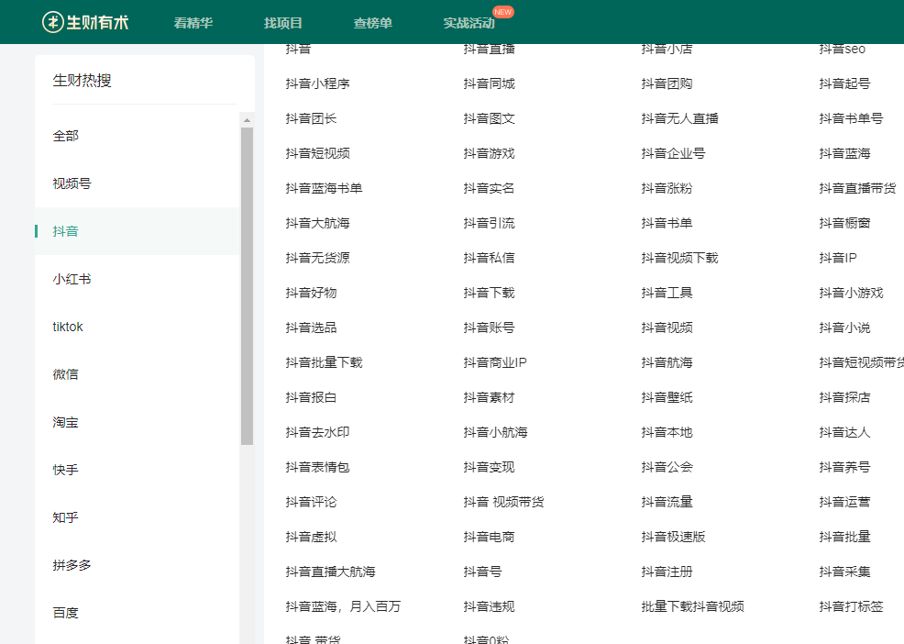Open the 批量下载抖音视频 keyword link
Viewport: 904px width, 644px height.
click(692, 606)
